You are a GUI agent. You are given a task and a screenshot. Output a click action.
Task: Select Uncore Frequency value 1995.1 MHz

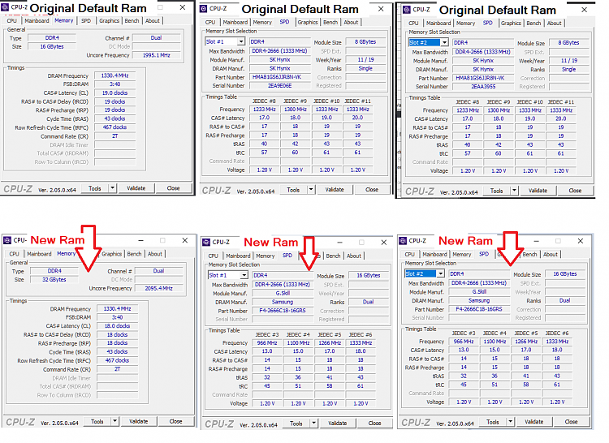tap(156, 55)
